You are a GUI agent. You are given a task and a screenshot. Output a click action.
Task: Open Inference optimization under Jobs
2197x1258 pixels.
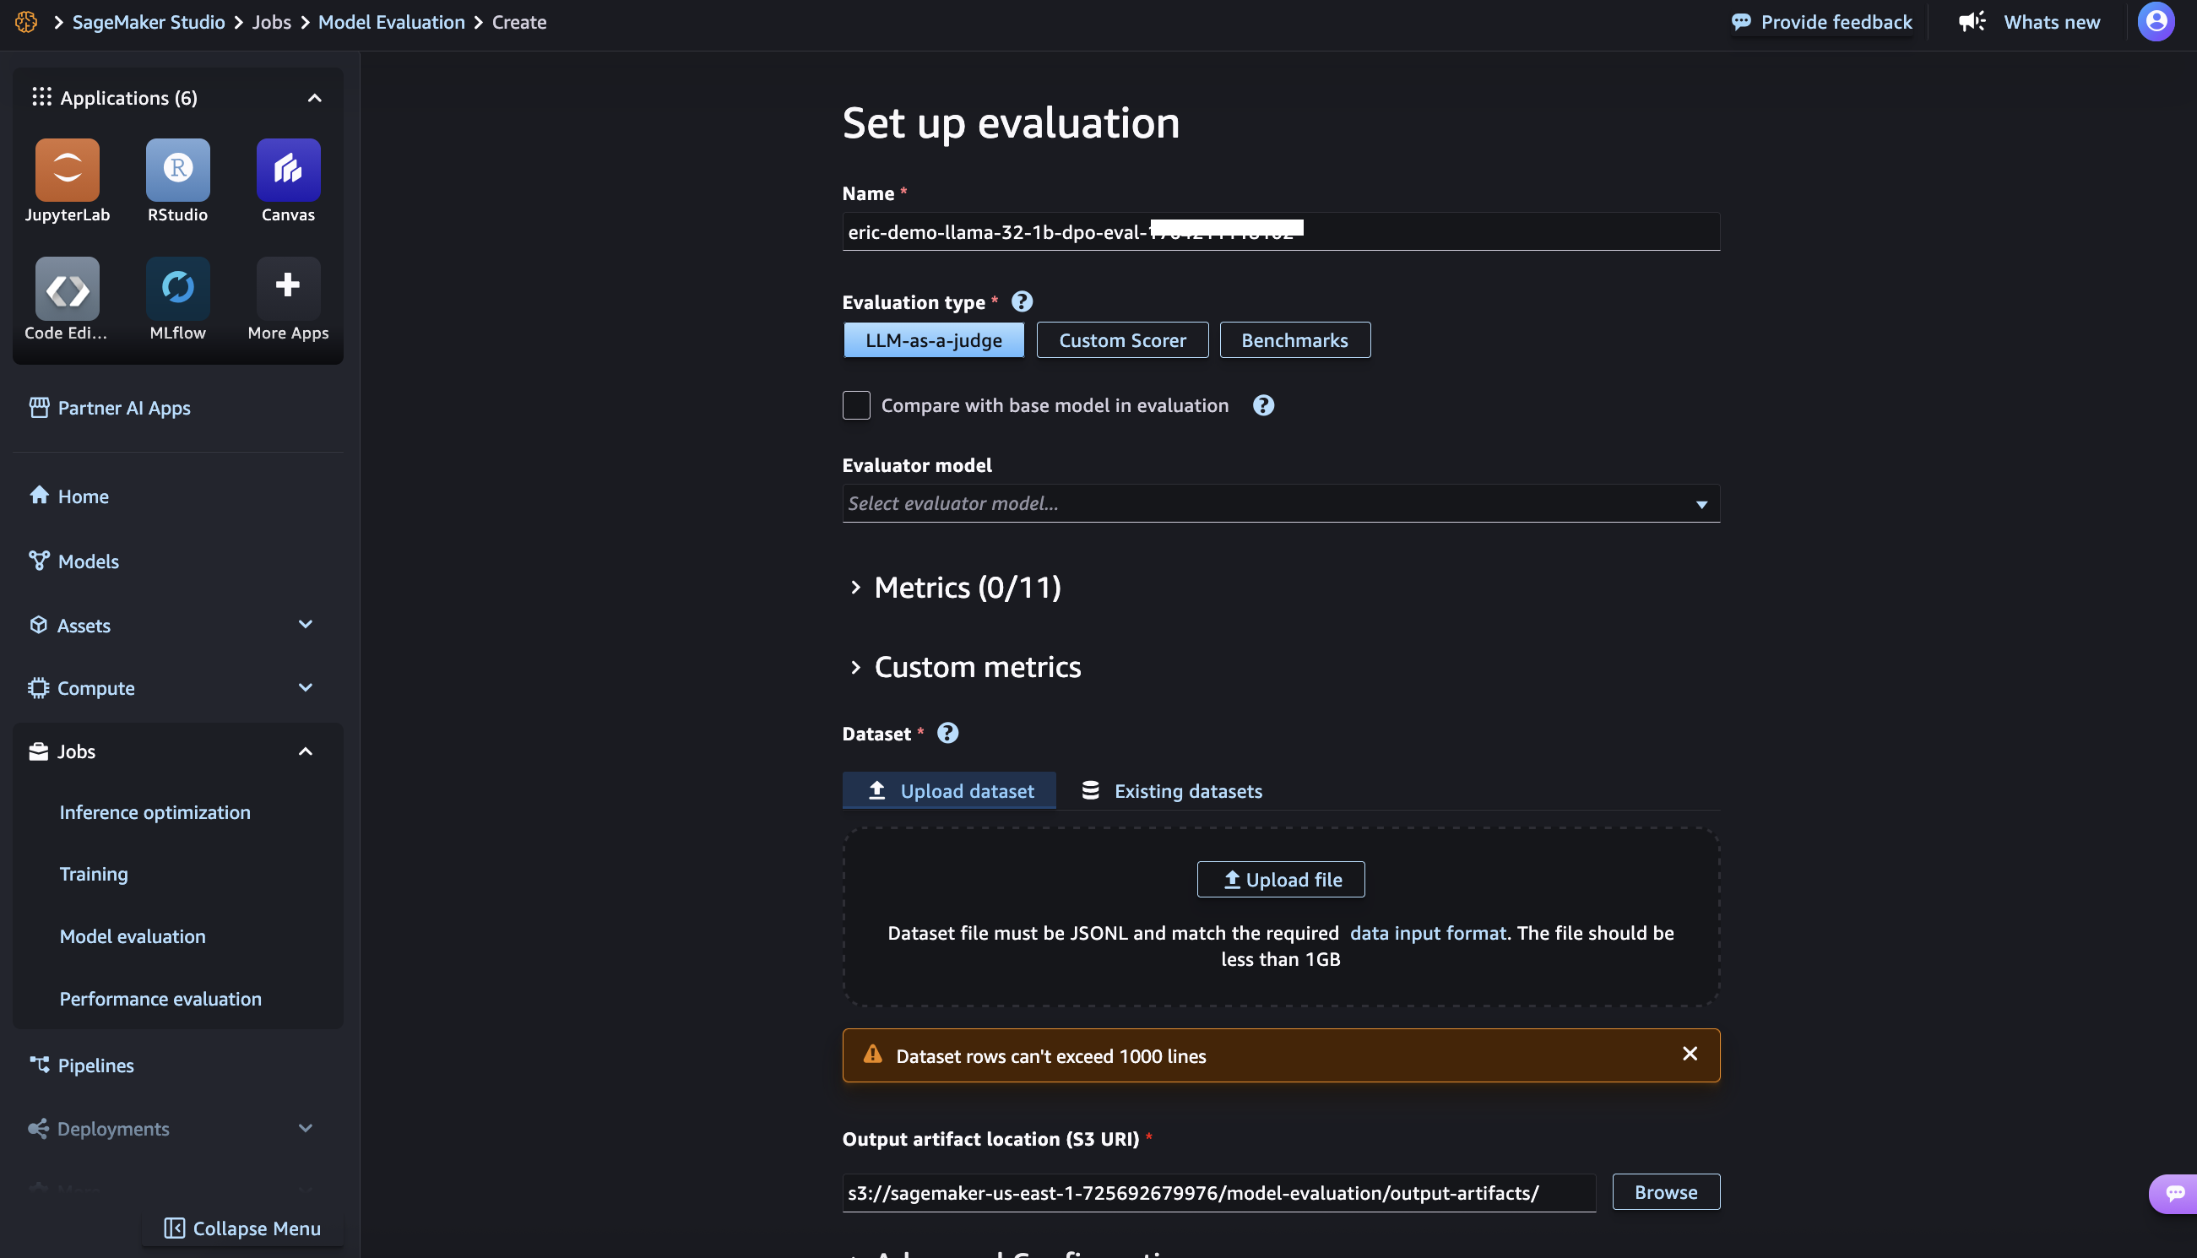click(155, 812)
